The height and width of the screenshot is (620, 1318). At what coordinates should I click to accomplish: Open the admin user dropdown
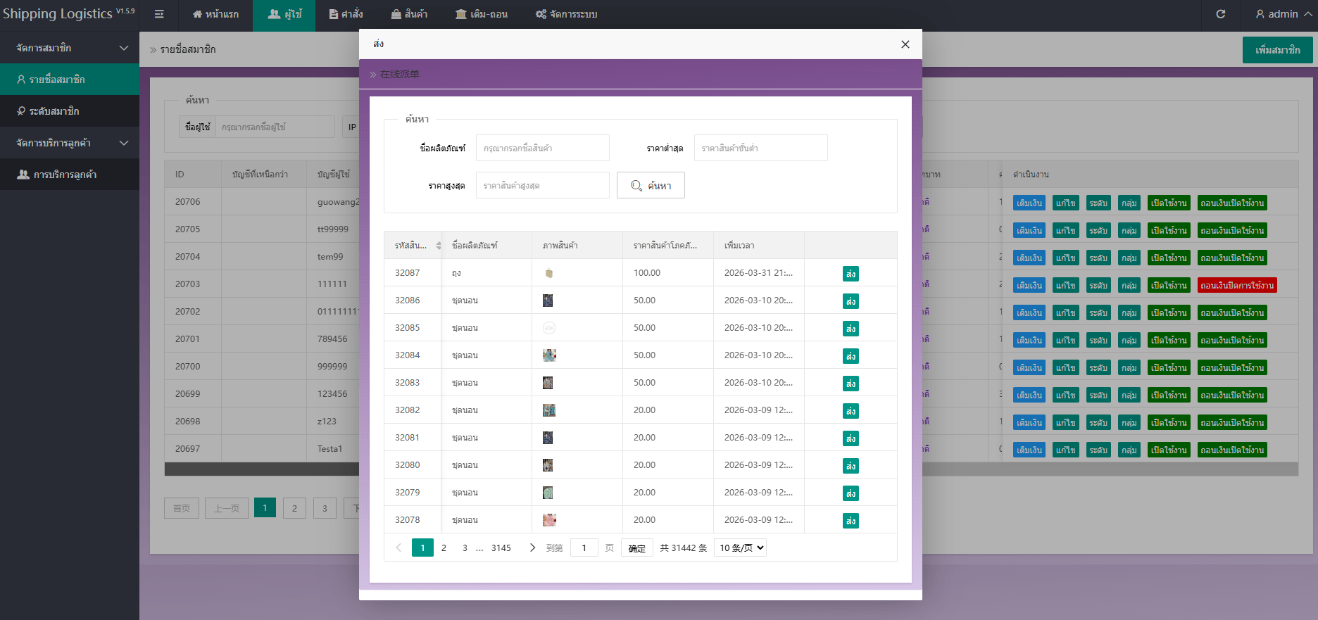(1283, 14)
